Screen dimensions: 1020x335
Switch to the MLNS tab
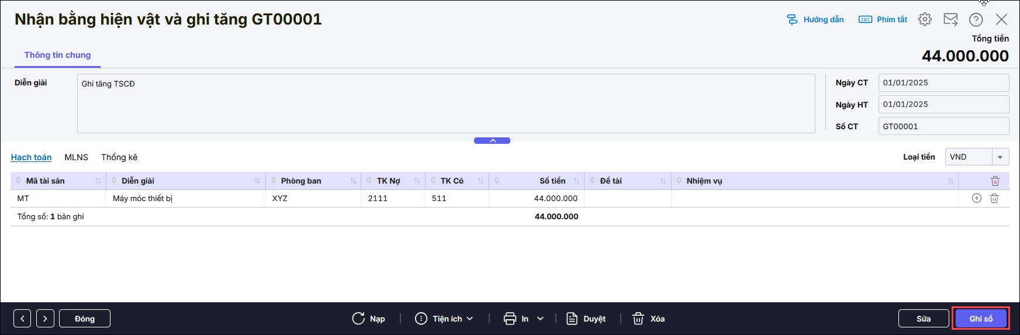(x=76, y=157)
